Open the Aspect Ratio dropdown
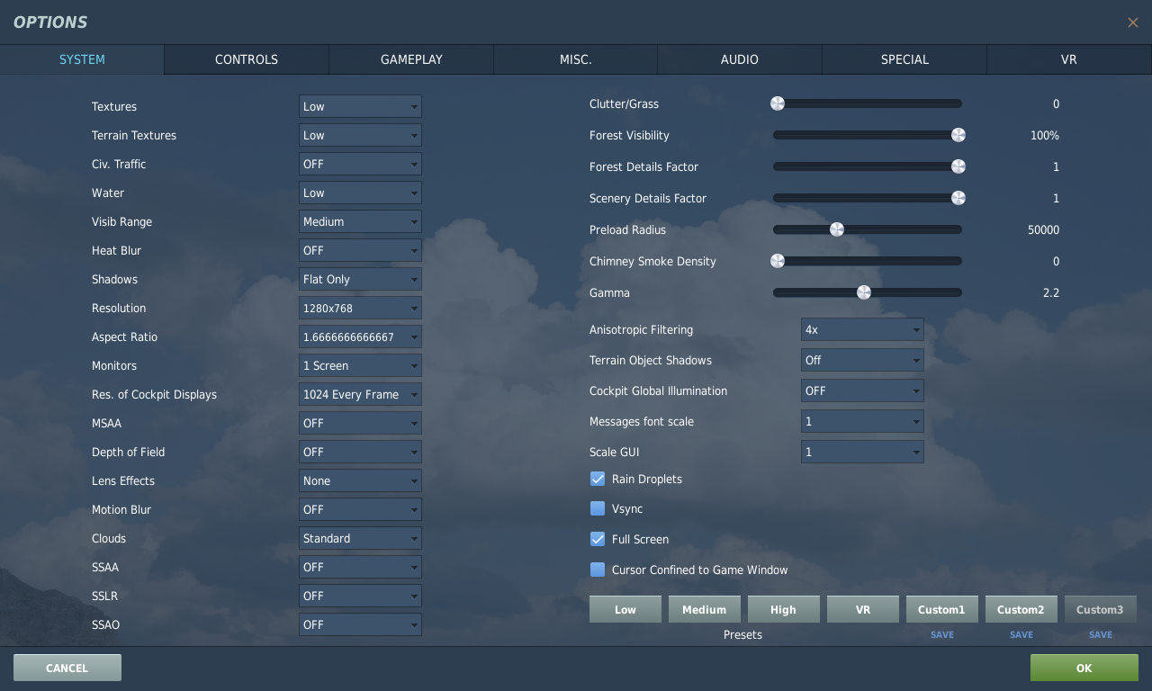Screen dimensions: 1152x691 (360, 337)
